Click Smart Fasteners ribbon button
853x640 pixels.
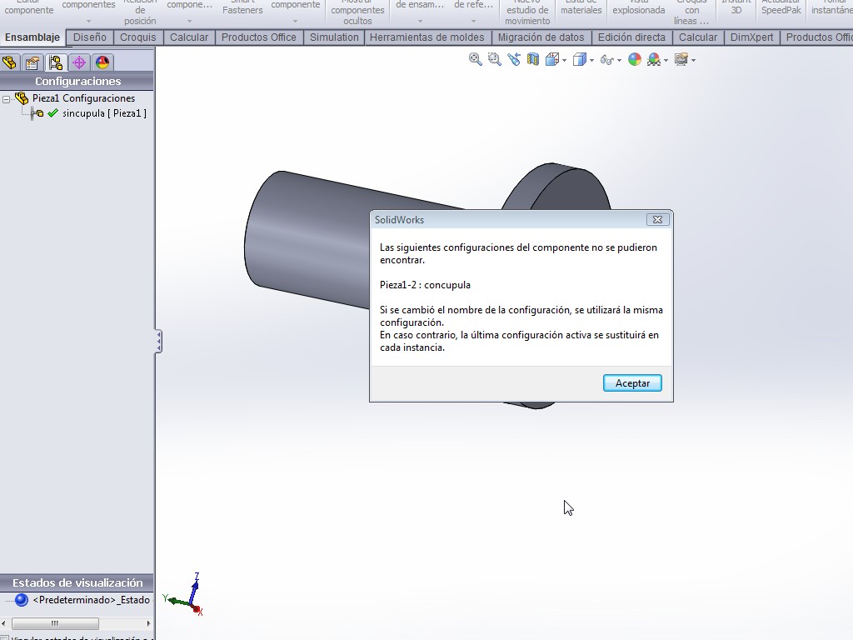coord(242,7)
